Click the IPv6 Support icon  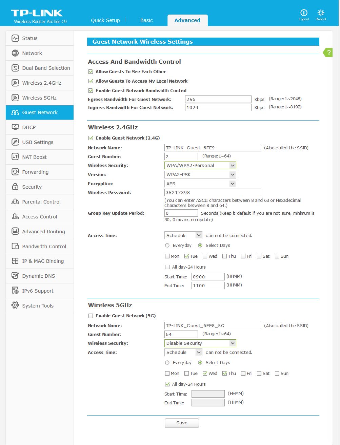tap(15, 291)
